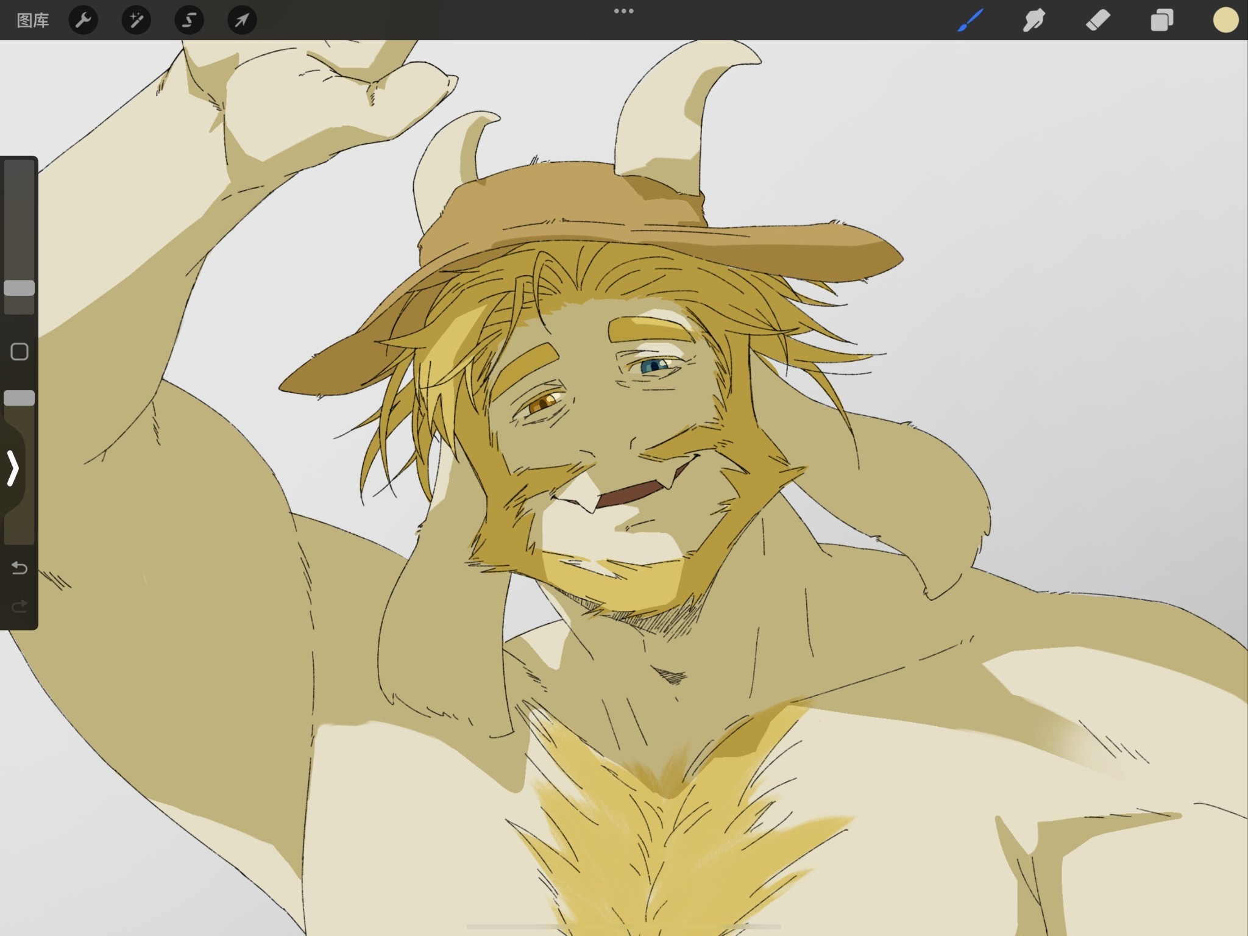Select the Eraser tool
This screenshot has height=936, width=1248.
point(1098,20)
